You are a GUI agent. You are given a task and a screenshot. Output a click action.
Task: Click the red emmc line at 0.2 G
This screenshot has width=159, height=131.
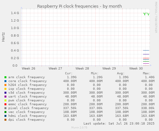click(x=146, y=58)
